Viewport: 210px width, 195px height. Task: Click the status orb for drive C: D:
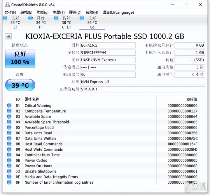click(56, 18)
